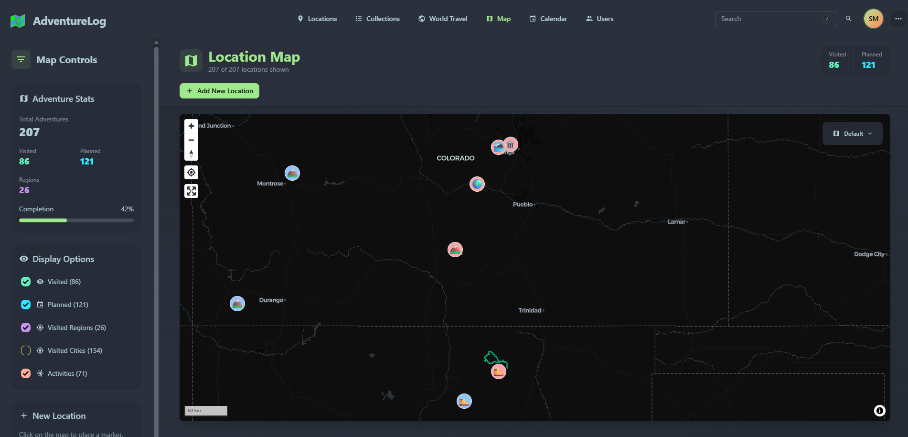Image resolution: width=908 pixels, height=437 pixels.
Task: Enter fullscreen via the map expand icon
Action: click(x=191, y=191)
